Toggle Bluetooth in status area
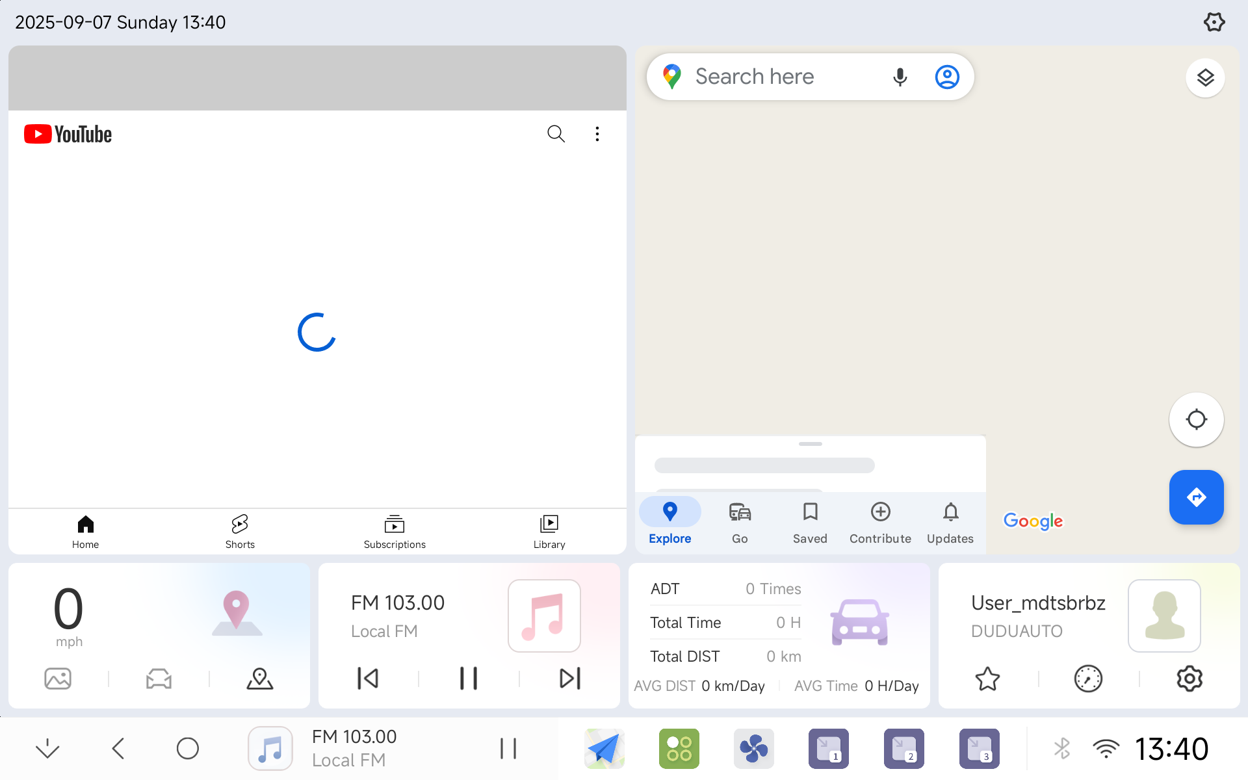1248x780 pixels. pyautogui.click(x=1062, y=749)
